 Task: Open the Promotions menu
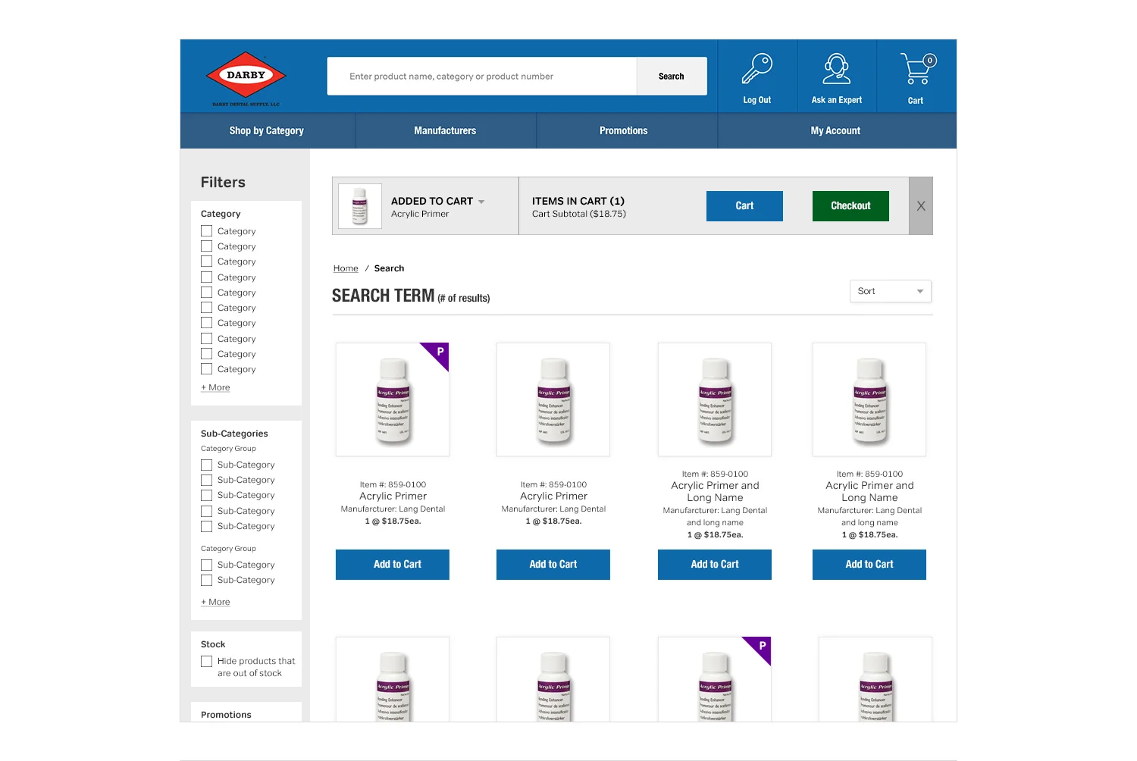coord(624,130)
